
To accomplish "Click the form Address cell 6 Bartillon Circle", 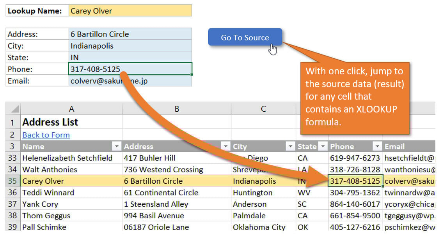I will pyautogui.click(x=130, y=34).
